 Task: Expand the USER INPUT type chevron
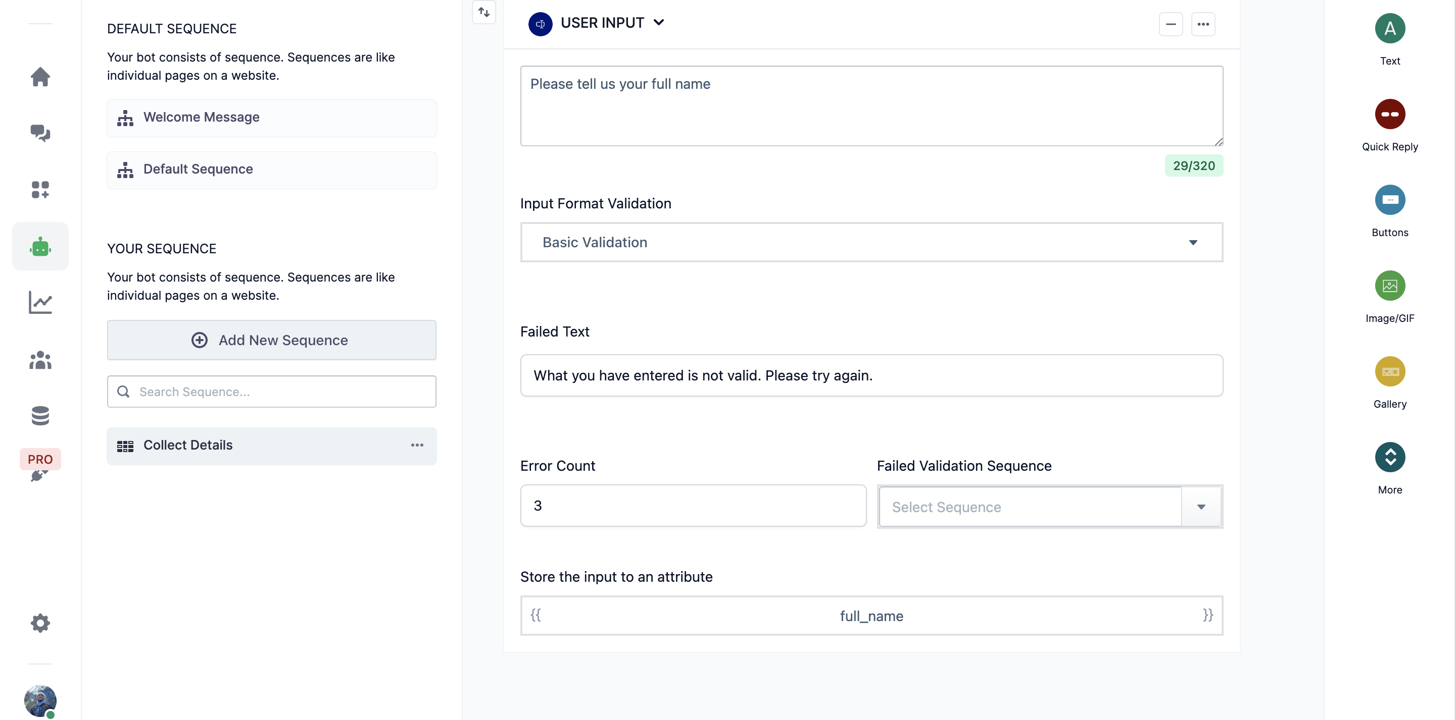tap(659, 23)
